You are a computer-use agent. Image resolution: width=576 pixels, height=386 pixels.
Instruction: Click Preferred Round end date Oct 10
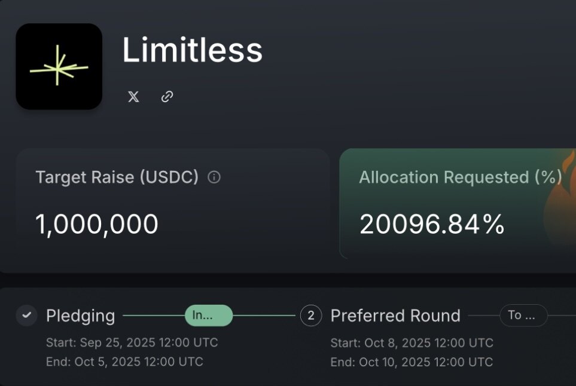[412, 362]
